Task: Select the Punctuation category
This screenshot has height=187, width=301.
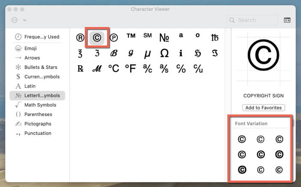Action: (38, 133)
